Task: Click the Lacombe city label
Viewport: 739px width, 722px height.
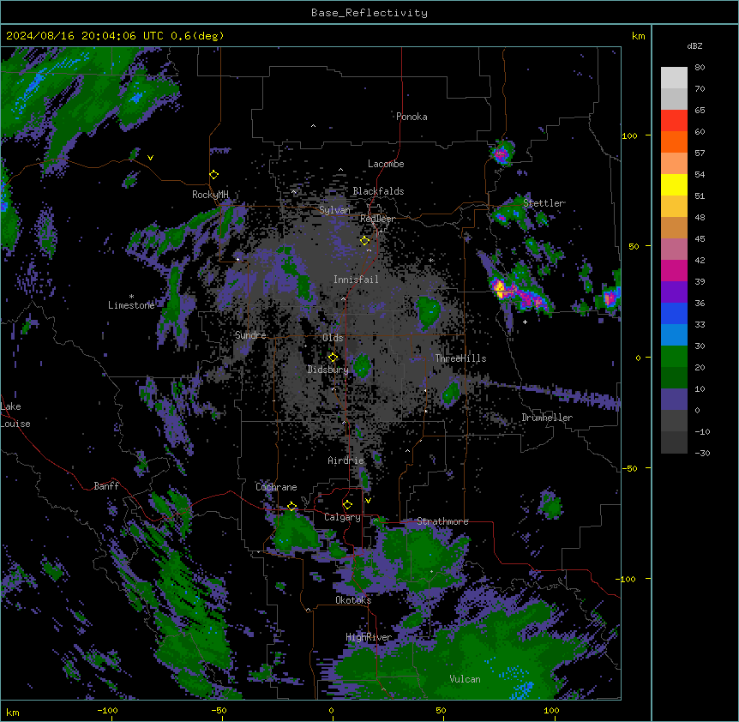Action: 386,164
